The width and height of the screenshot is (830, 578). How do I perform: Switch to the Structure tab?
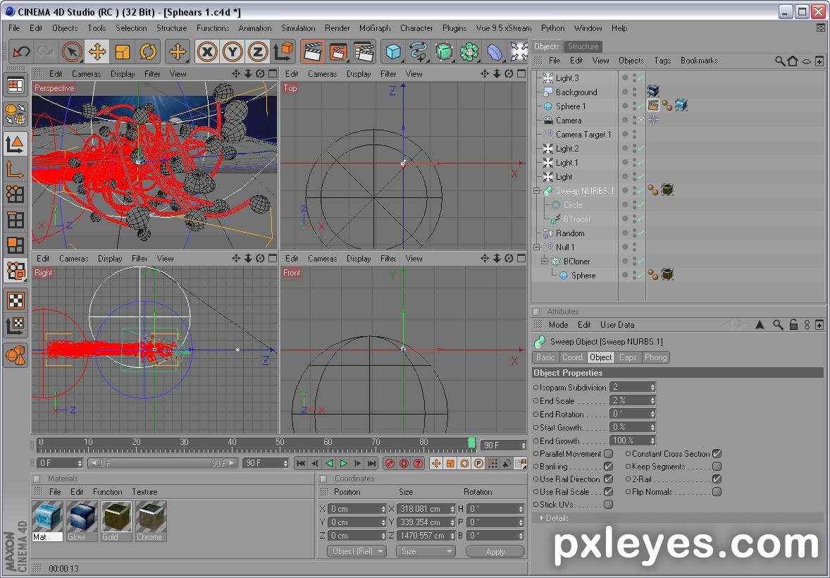tap(583, 47)
